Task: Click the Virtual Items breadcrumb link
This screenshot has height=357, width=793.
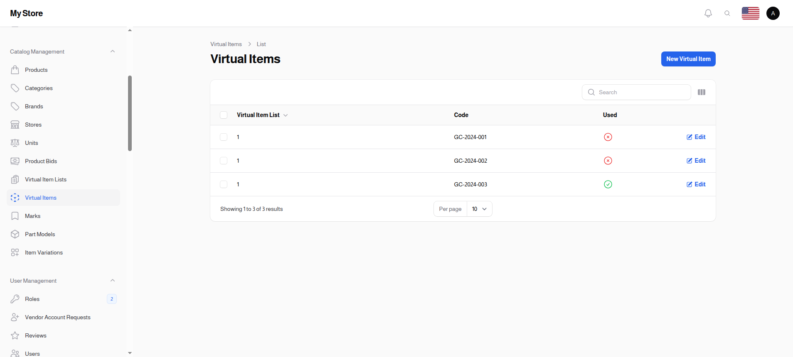Action: 226,44
